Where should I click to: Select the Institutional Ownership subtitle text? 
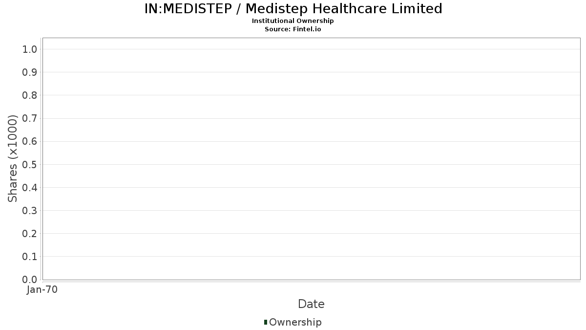point(293,21)
